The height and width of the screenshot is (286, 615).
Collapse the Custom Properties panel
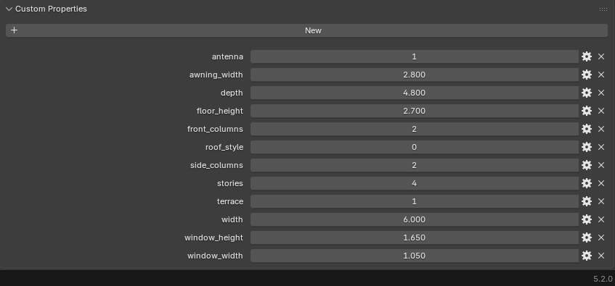(x=9, y=9)
